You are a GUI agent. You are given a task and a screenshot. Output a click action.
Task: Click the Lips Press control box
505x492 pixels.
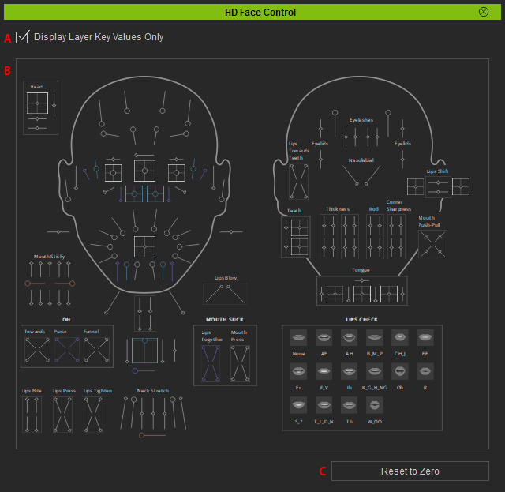pos(63,415)
